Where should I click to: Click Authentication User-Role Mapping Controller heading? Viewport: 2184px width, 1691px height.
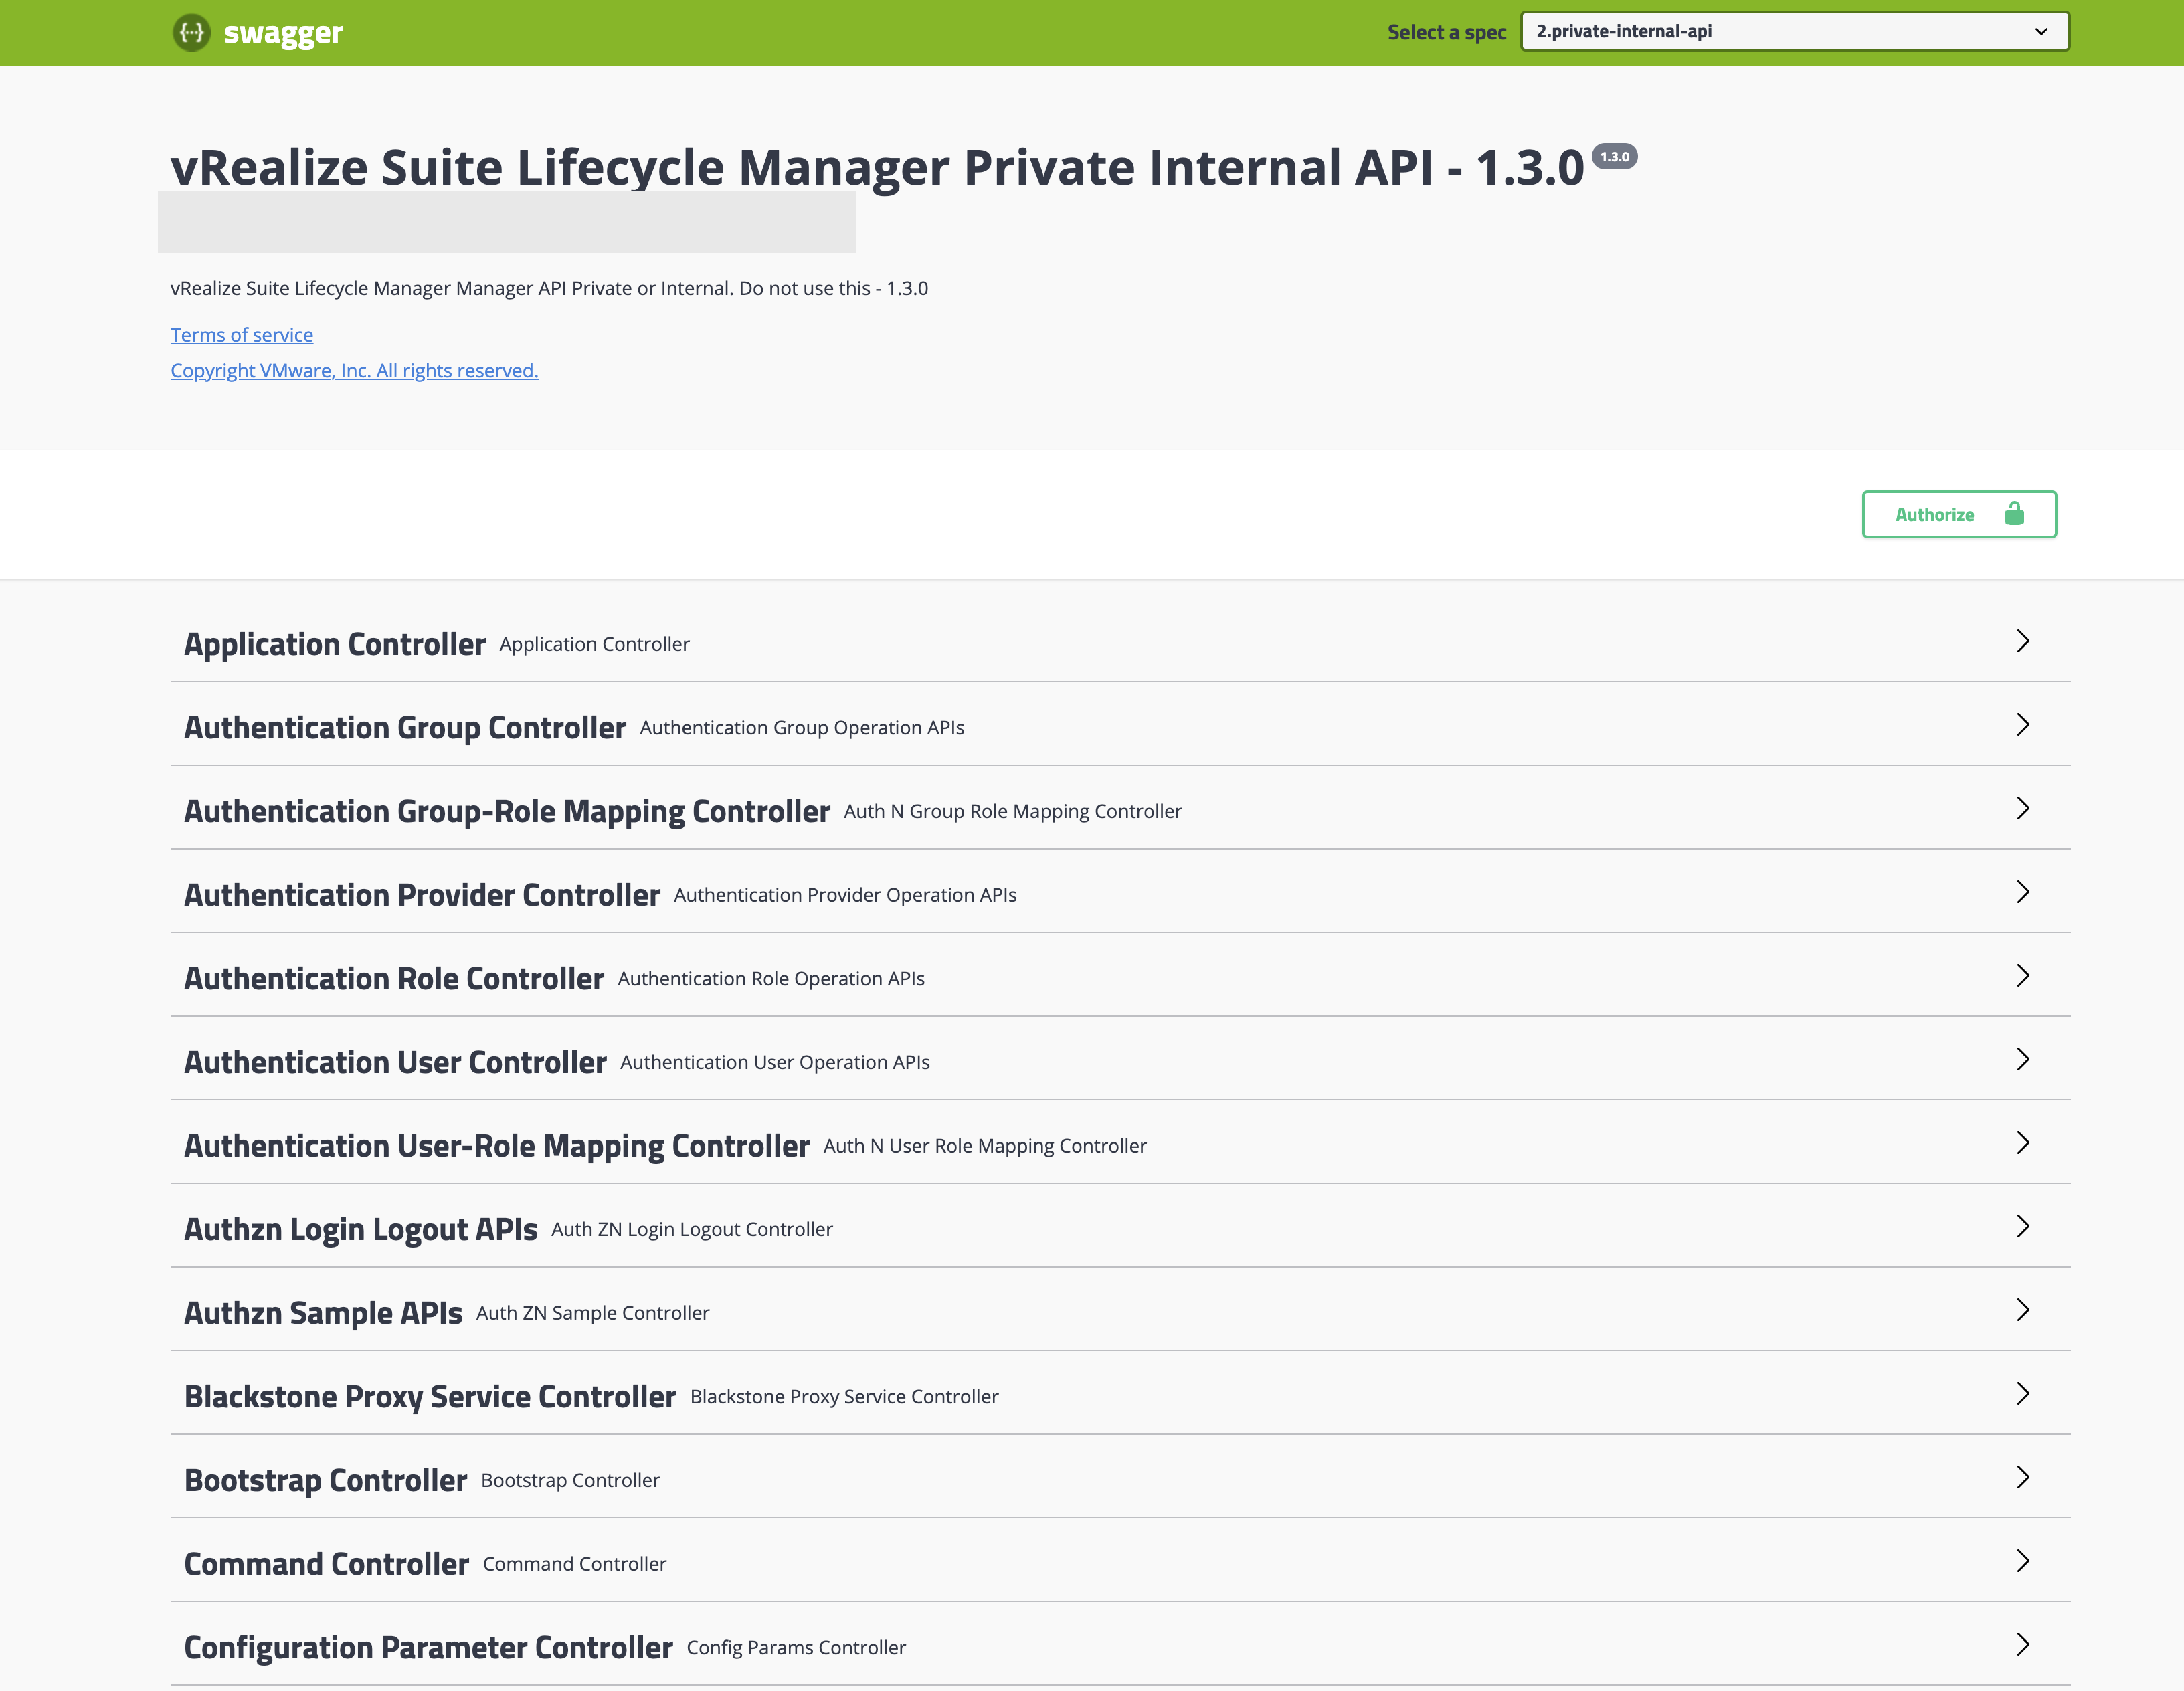(497, 1145)
